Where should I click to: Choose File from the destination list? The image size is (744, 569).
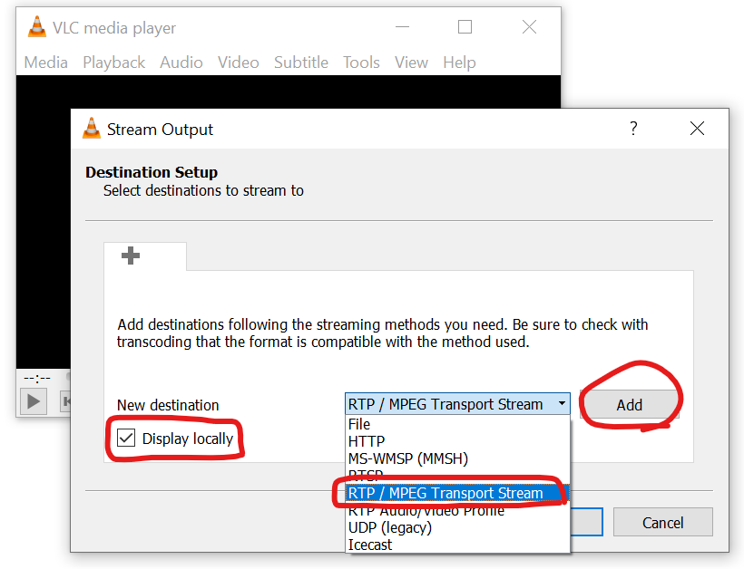pyautogui.click(x=457, y=424)
